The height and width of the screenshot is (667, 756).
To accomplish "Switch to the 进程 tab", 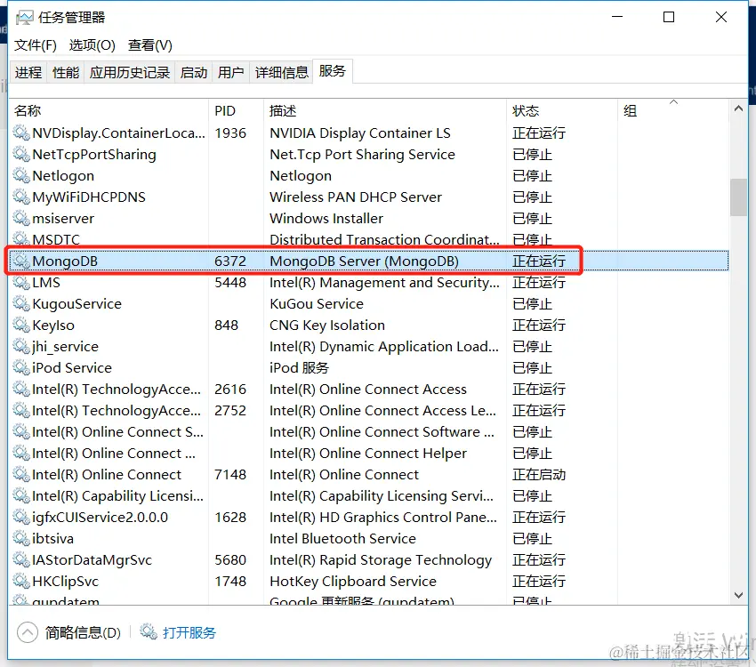I will point(28,72).
